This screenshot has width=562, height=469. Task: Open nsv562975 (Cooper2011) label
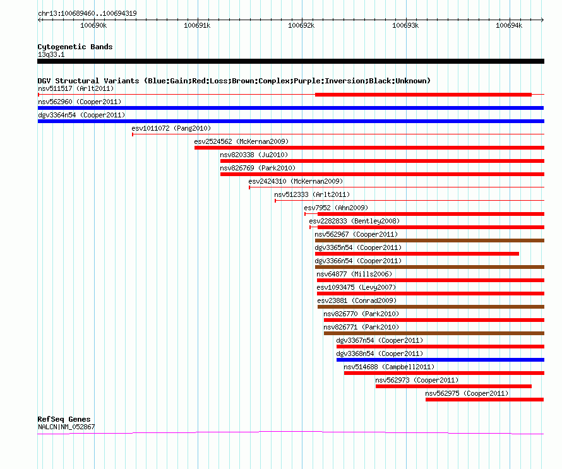(467, 393)
